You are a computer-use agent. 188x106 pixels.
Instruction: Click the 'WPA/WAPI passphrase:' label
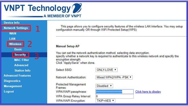[x=71, y=92]
